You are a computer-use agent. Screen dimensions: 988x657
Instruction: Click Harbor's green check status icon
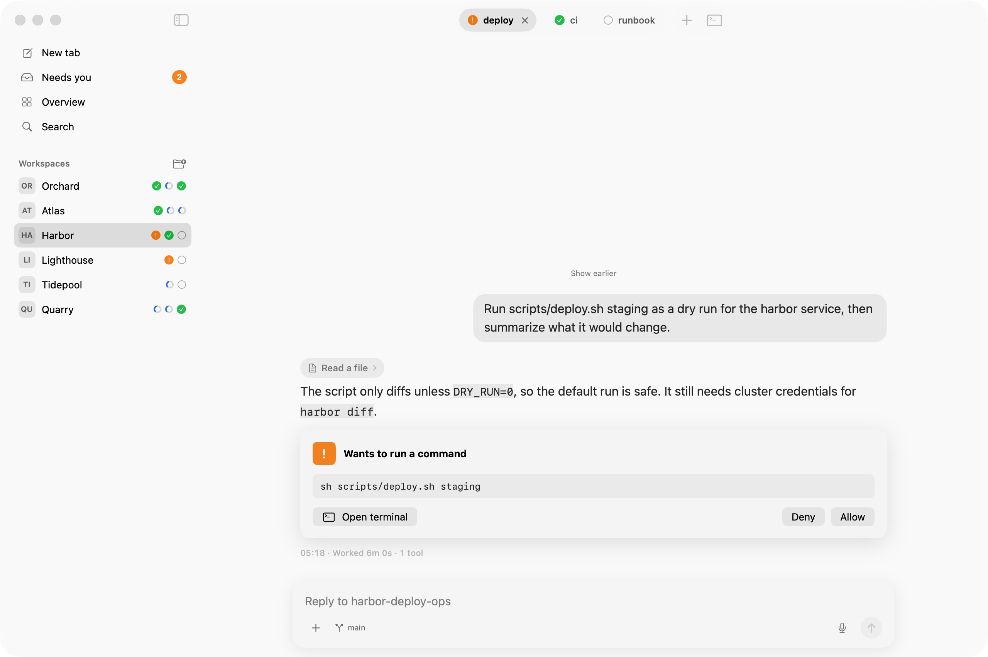169,235
